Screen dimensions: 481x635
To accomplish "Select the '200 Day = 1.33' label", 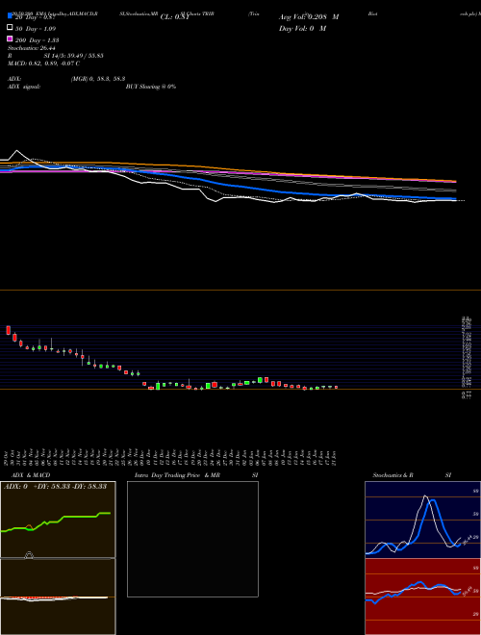I will (38, 40).
